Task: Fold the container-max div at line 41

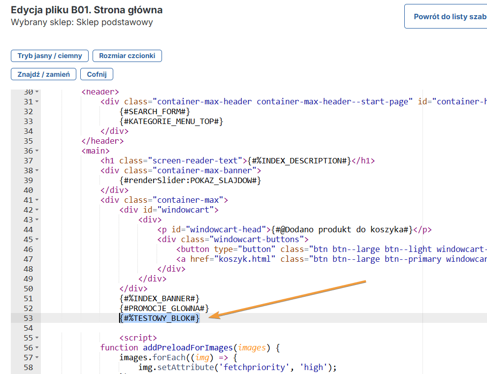Action: tap(37, 200)
